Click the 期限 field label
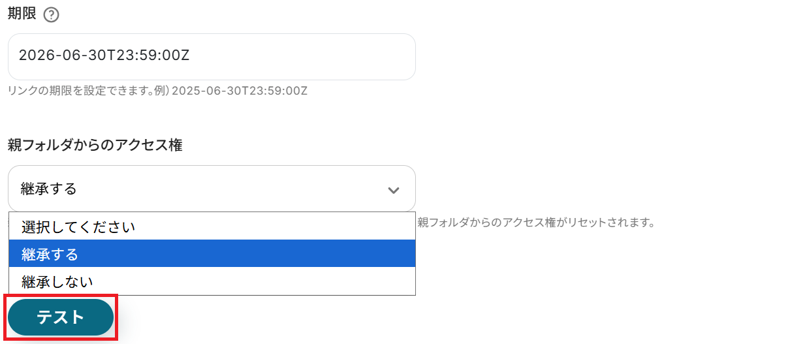 pyautogui.click(x=22, y=14)
